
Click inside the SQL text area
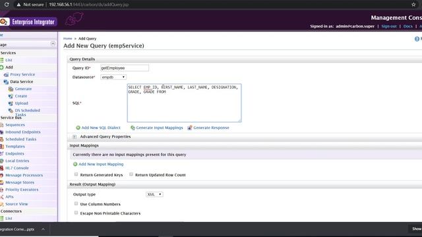[184, 103]
